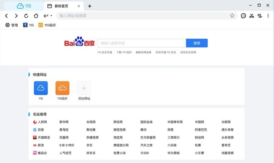This screenshot has width=274, height=163.
Task: Start a screenshot with the scissors icon
Action: point(252,16)
